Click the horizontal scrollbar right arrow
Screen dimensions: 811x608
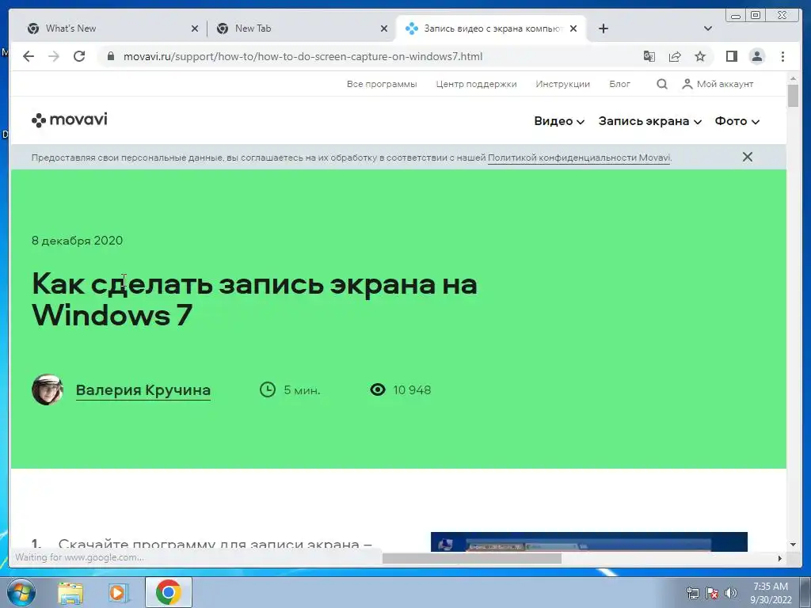coord(780,558)
